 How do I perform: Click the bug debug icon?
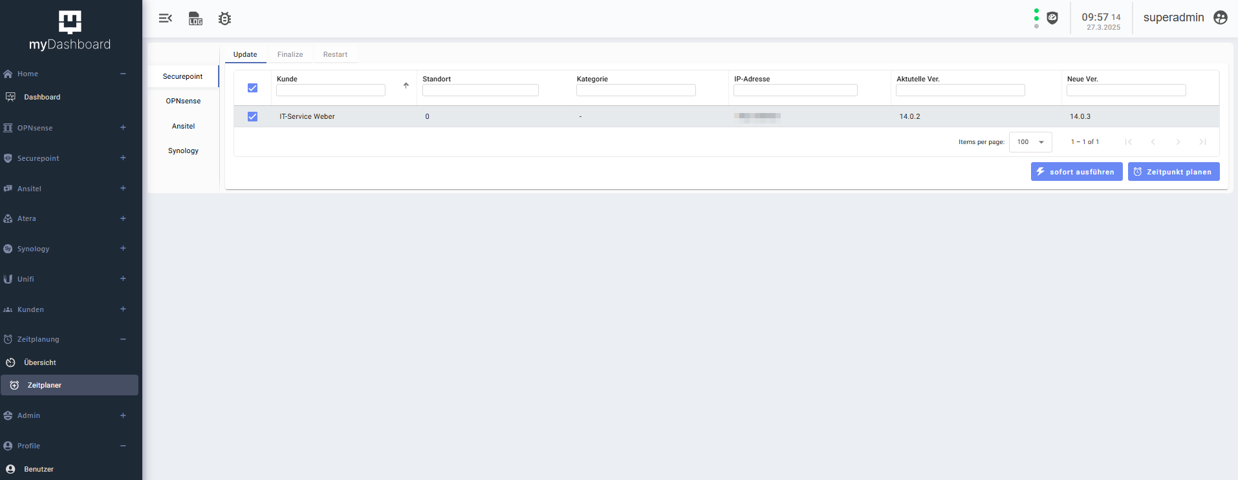click(x=224, y=19)
